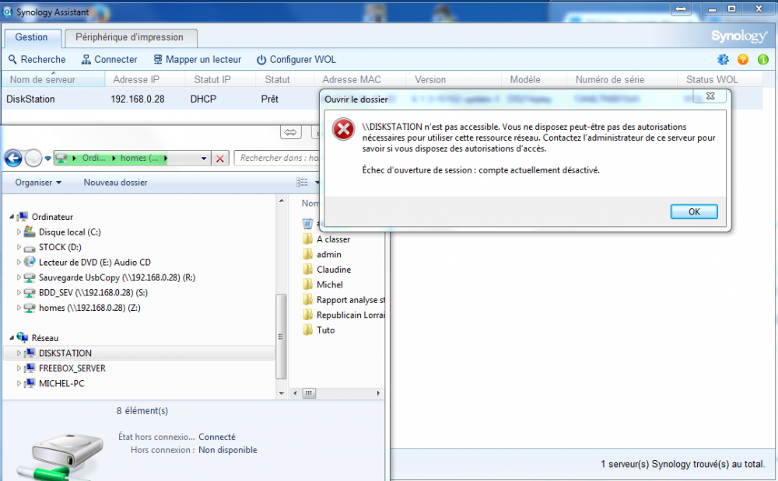Click the FREEBOX_SERVER computer icon
Screen dimensions: 778x481
point(30,368)
